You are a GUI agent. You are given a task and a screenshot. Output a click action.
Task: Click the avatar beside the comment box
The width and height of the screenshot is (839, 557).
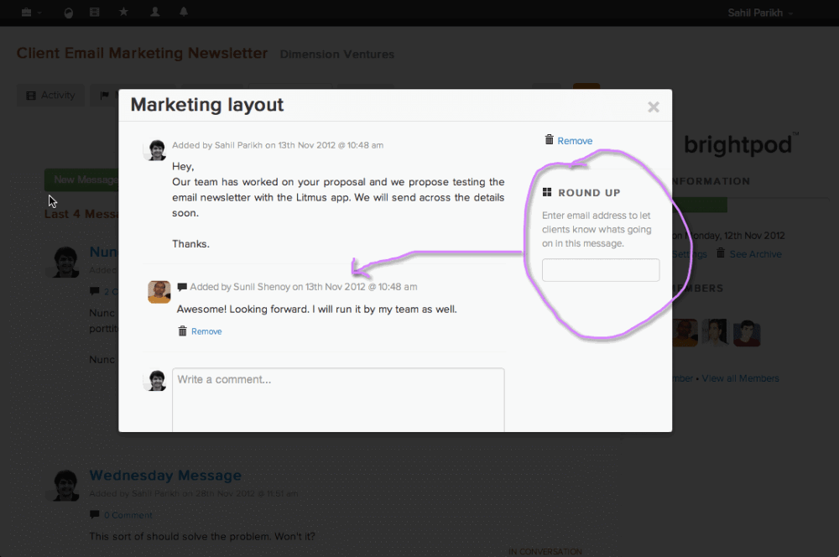(x=156, y=381)
